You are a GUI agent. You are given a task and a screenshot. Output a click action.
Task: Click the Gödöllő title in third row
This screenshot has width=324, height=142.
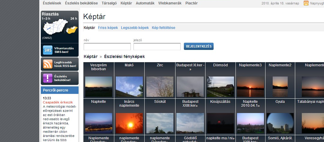190,139
